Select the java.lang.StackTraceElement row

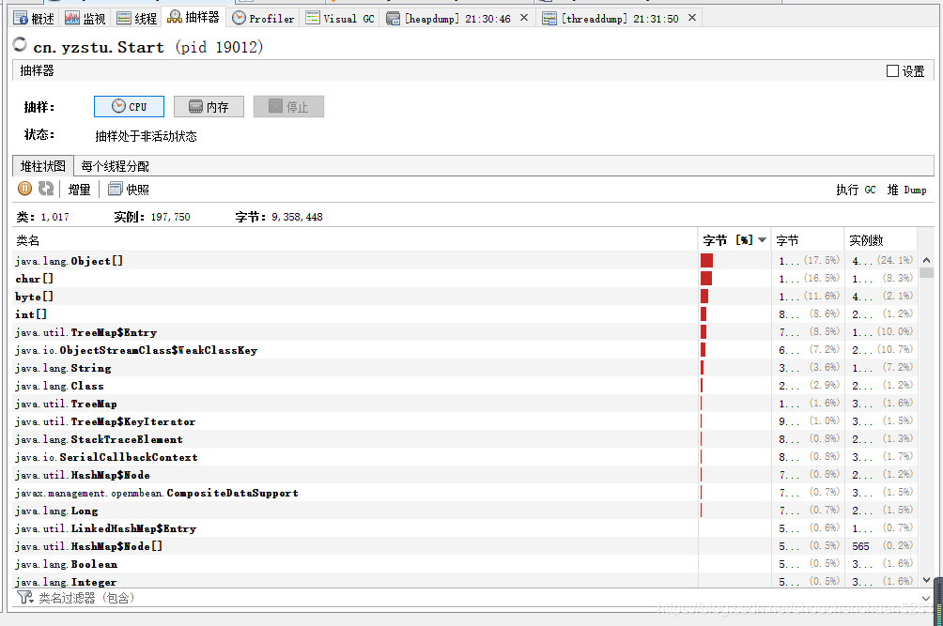coord(465,439)
